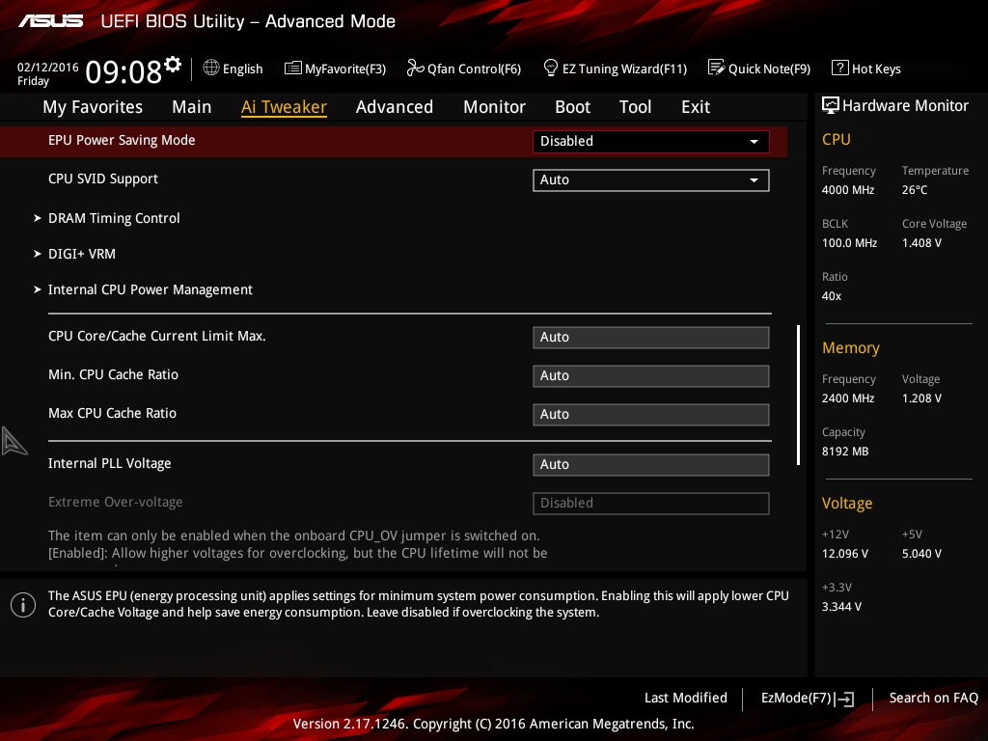
Task: Click Core Voltage value 1.408 V
Action: coord(921,242)
